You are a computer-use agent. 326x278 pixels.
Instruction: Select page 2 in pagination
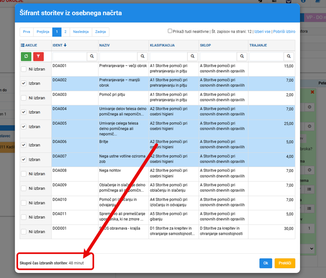(65, 32)
